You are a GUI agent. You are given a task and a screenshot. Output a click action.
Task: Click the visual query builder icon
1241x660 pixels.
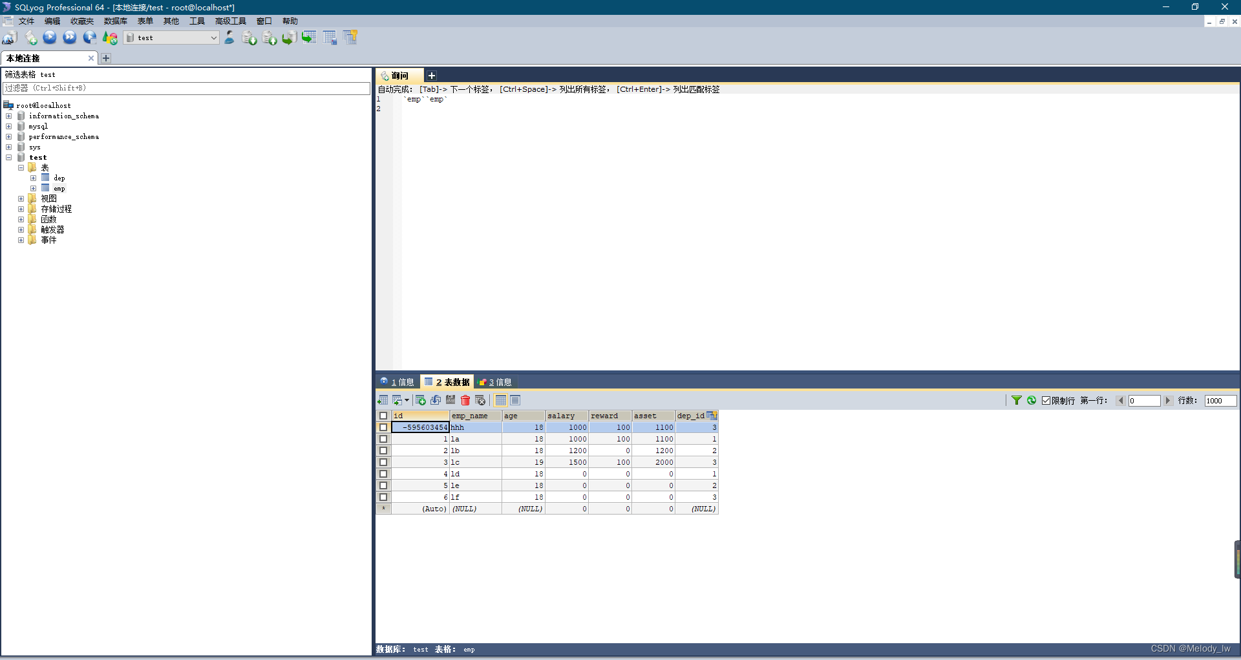[330, 37]
